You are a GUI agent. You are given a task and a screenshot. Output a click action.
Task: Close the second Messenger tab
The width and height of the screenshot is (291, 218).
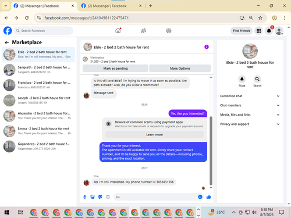[140, 6]
